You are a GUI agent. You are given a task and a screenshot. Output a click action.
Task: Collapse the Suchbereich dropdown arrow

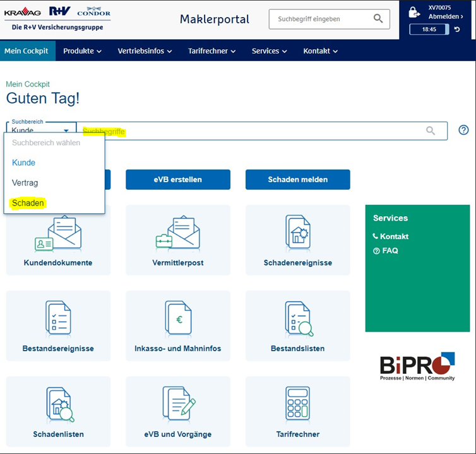[66, 131]
